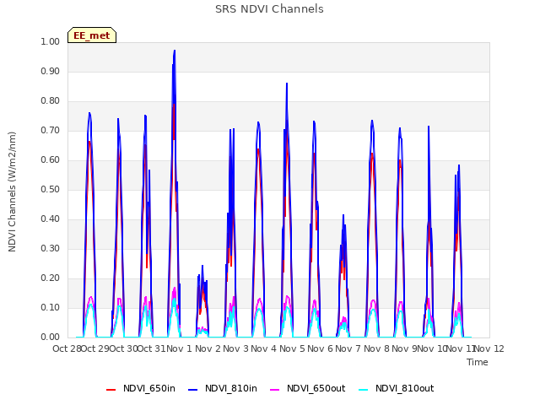Click the 0.30 y-axis tick label
This screenshot has width=540, height=405.
pyautogui.click(x=51, y=249)
